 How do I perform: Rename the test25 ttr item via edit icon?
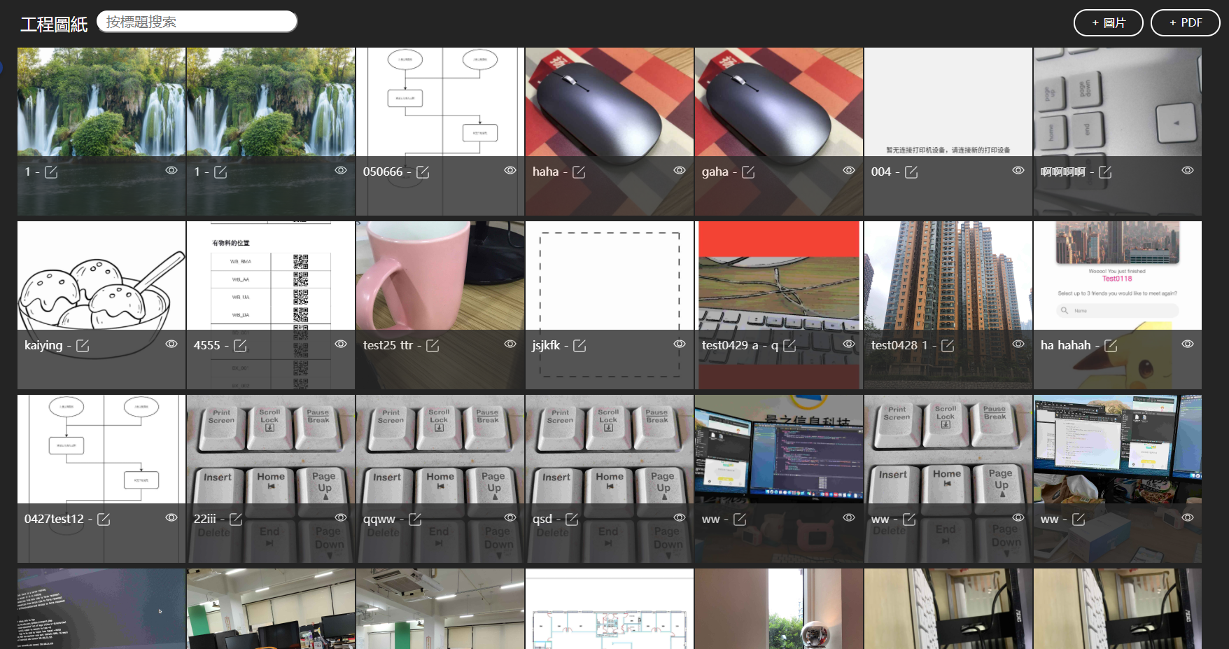tap(433, 345)
